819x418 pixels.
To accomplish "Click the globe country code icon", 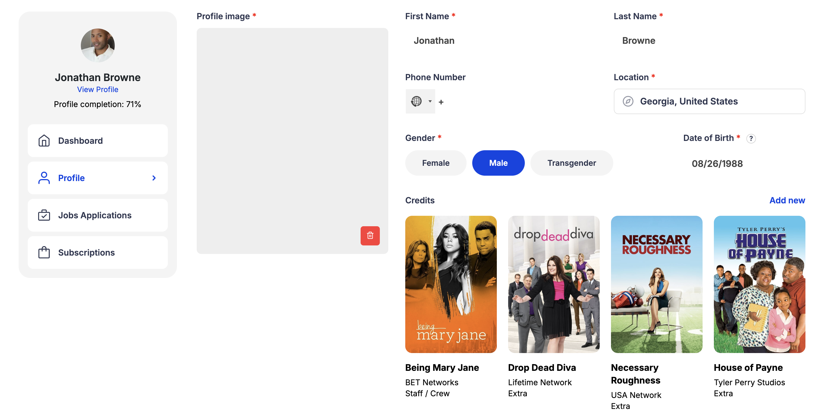I will [x=416, y=101].
